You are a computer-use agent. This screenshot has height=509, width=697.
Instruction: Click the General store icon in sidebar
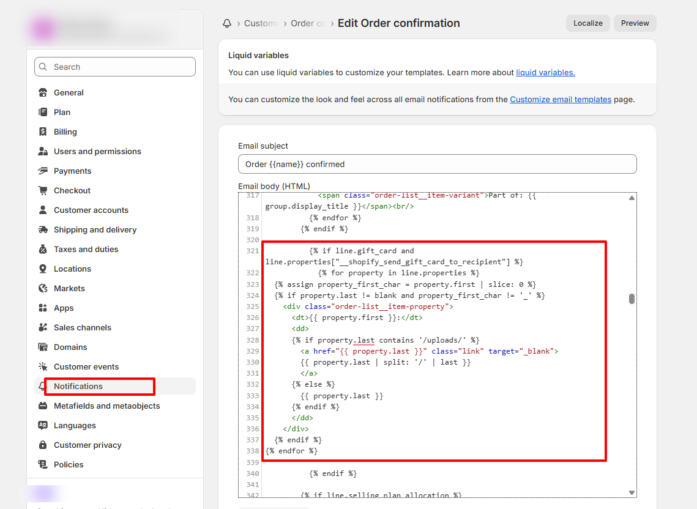[x=43, y=93]
